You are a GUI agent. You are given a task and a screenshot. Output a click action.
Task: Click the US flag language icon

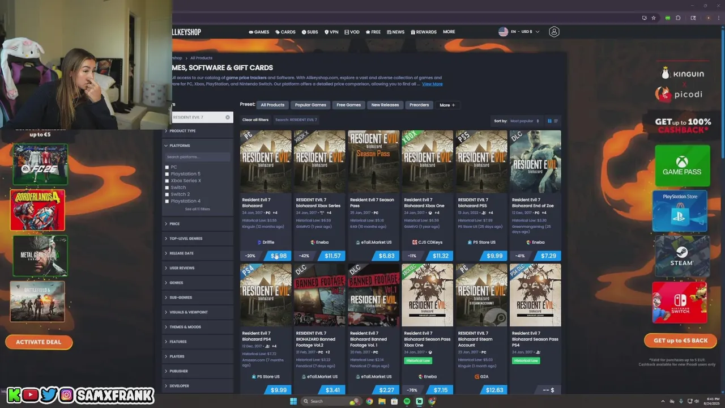(x=503, y=32)
